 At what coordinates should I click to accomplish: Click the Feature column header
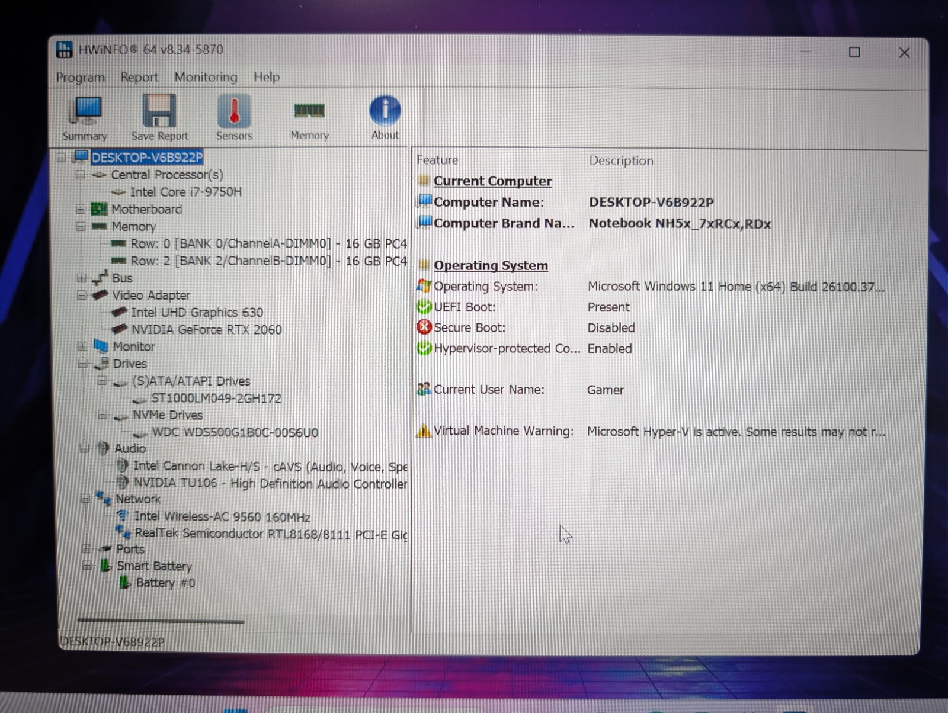(x=437, y=160)
